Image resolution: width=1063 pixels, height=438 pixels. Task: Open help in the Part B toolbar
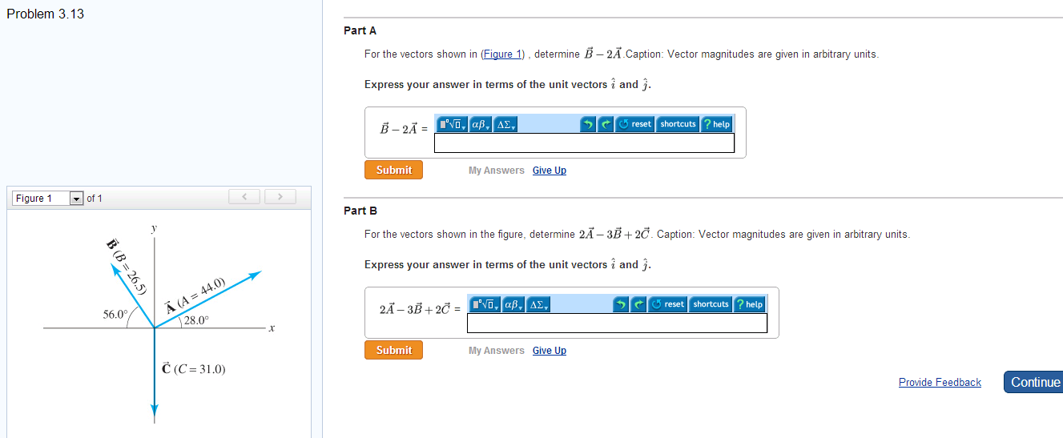click(x=749, y=304)
